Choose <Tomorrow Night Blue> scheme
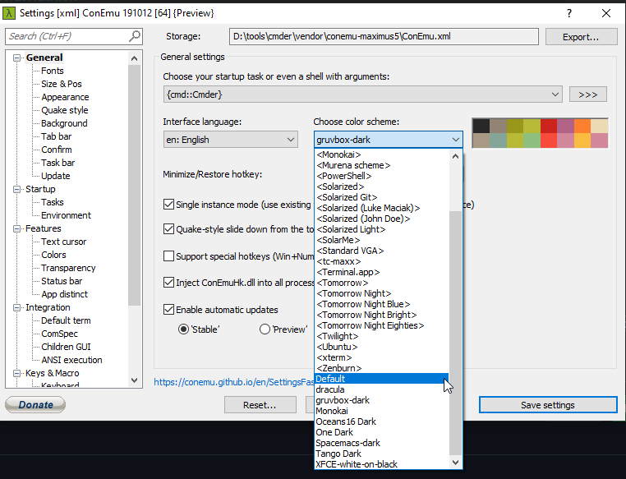626x479 pixels. (x=382, y=304)
